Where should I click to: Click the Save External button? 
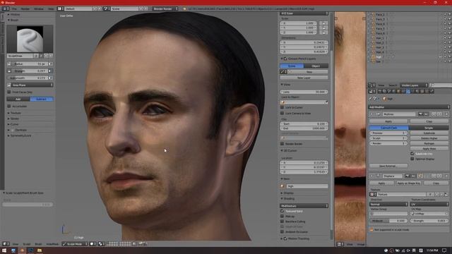(x=388, y=167)
